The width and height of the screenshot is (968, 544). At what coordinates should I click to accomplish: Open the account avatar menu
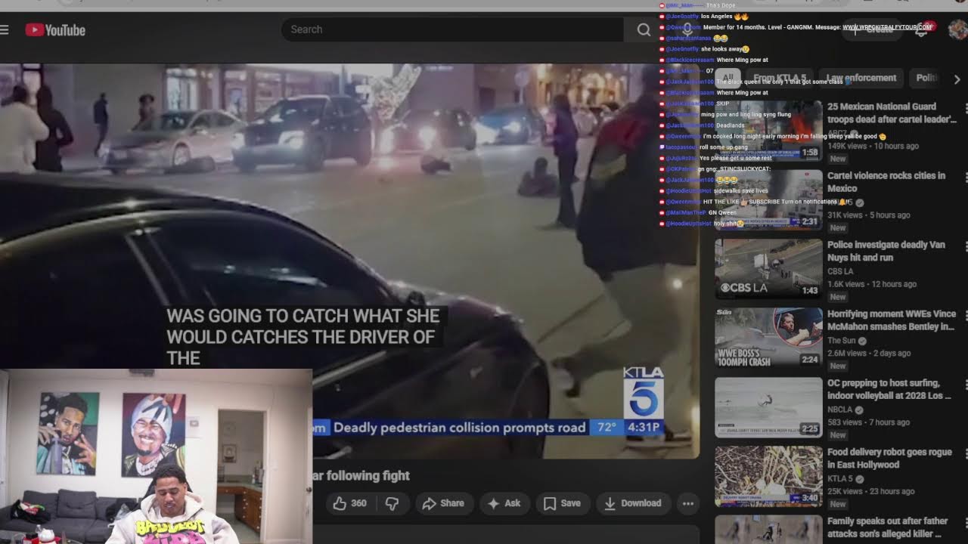957,29
